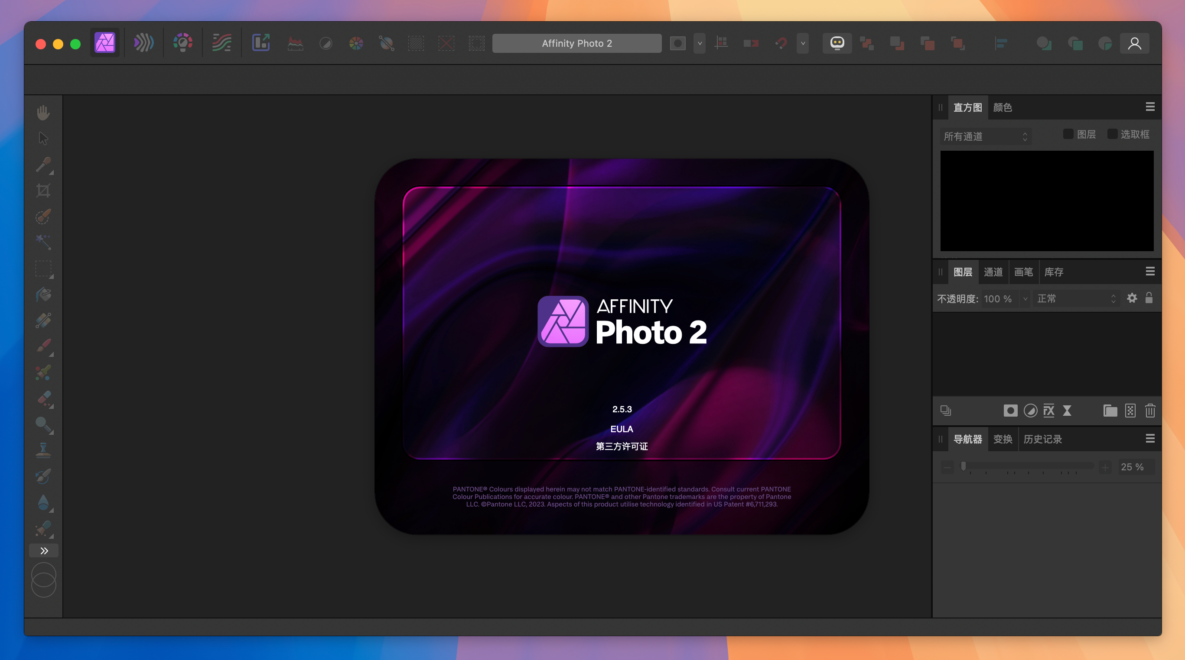This screenshot has height=660, width=1185.
Task: Select the Selection Brush tool
Action: 43,217
